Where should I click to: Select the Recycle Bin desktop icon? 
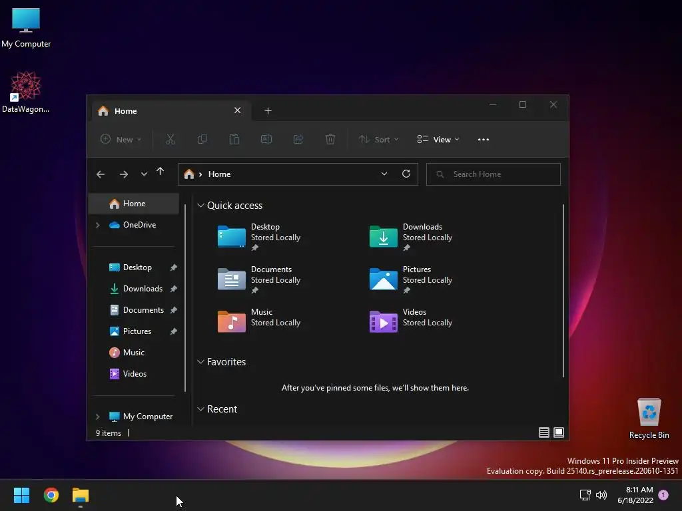649,419
